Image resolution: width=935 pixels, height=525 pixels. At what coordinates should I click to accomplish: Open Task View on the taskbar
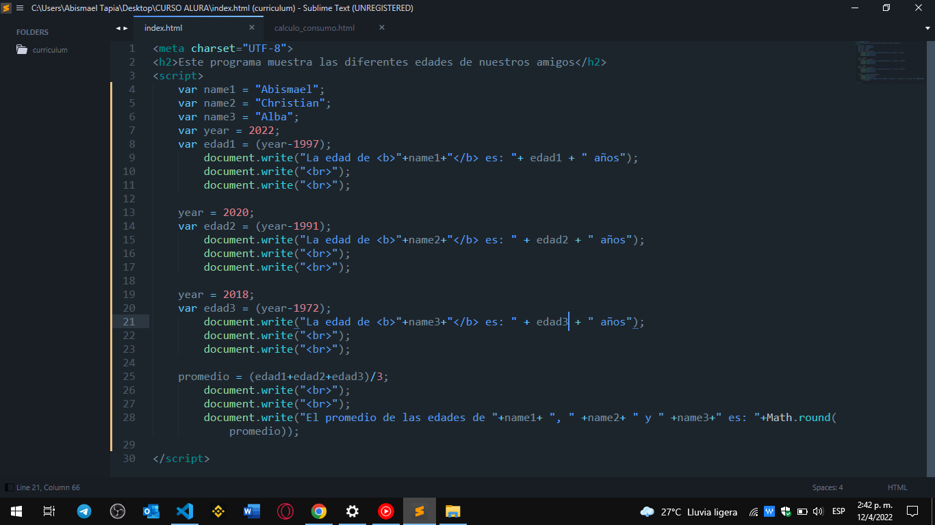click(x=49, y=511)
